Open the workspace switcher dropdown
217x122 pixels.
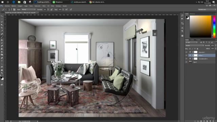(x=207, y=9)
